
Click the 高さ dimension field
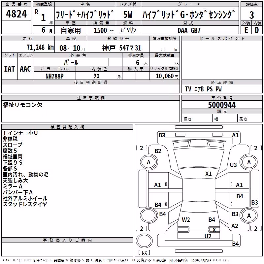coord(250,119)
